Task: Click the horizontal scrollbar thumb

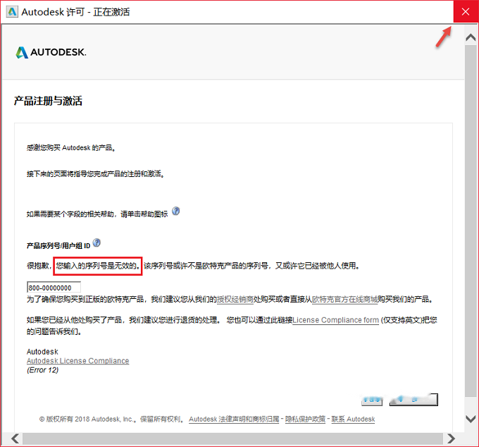Action: 232,439
